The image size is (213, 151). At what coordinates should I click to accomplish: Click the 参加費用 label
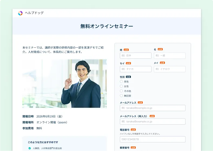click(x=28, y=128)
